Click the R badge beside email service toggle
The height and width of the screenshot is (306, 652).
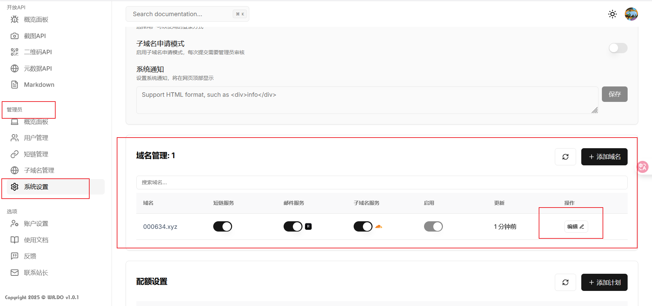coord(308,226)
